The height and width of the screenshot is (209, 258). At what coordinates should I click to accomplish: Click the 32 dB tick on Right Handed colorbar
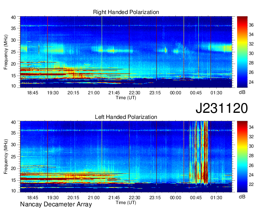coord(251,44)
